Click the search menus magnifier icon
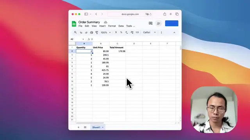 75,32
